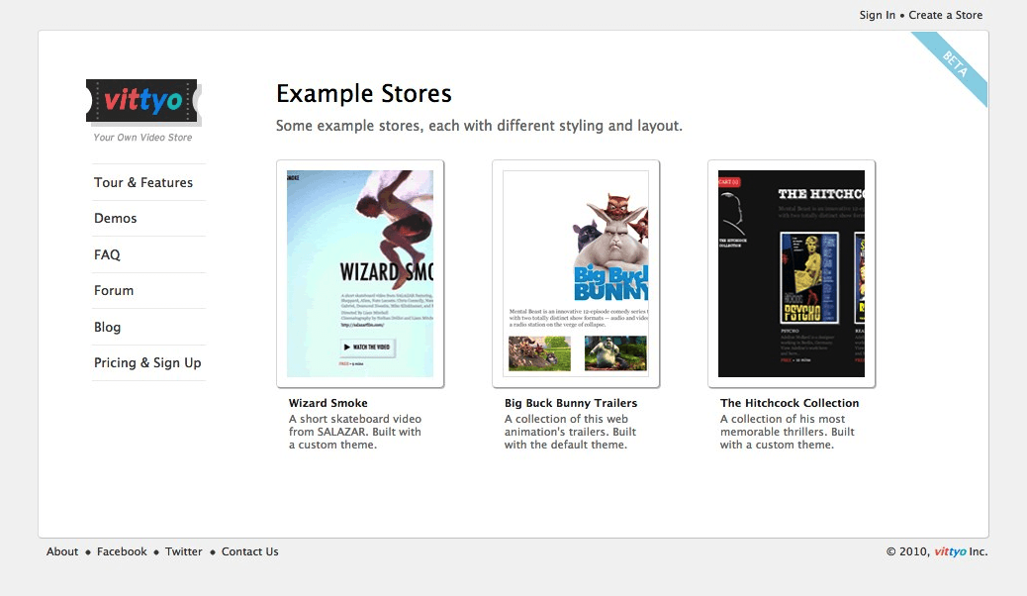Click the Wizard Smoke description text
Image resolution: width=1027 pixels, height=596 pixels.
click(355, 432)
